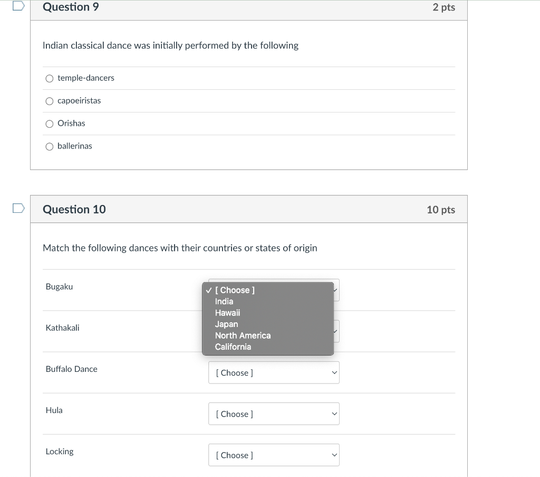Expand the Hula origin dropdown

[274, 414]
